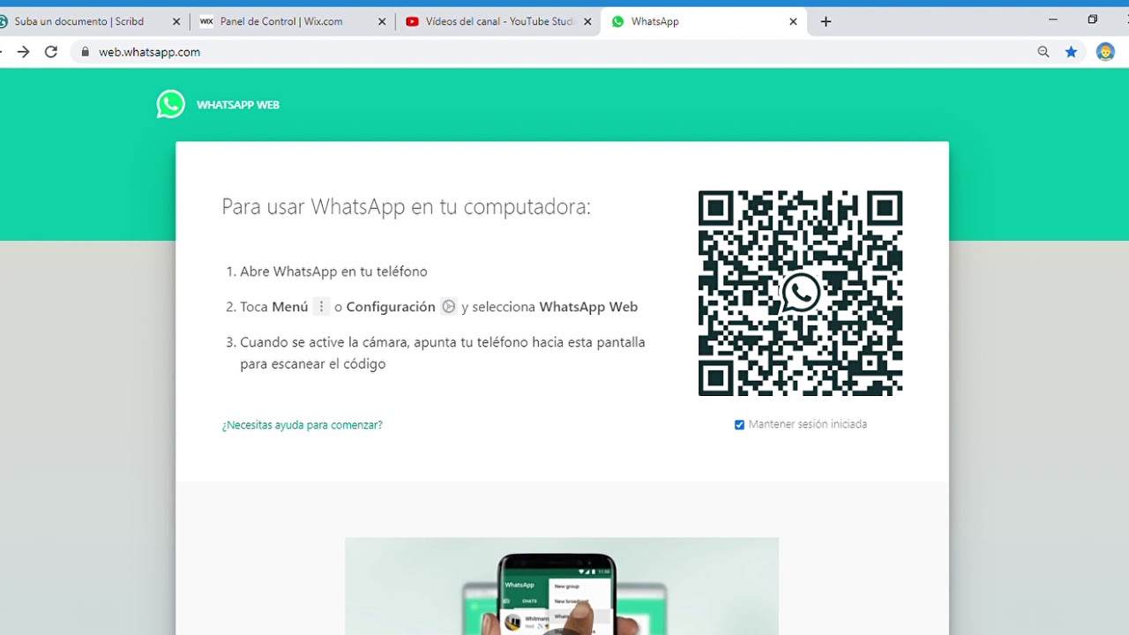This screenshot has width=1129, height=635.
Task: Open ¿Necesitas ayuda para comenzar? link
Action: click(302, 425)
